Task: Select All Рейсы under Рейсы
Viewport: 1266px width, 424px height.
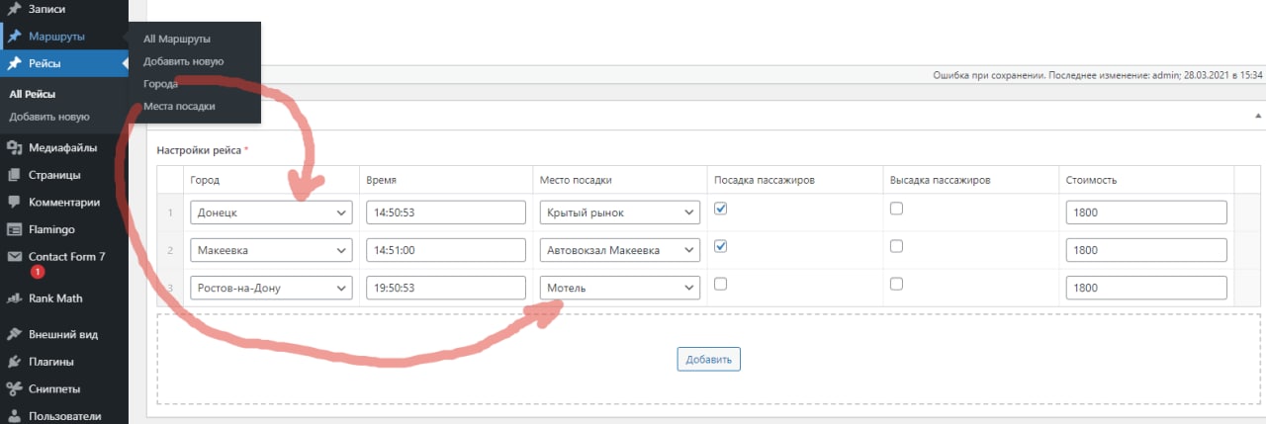Action: tap(32, 95)
